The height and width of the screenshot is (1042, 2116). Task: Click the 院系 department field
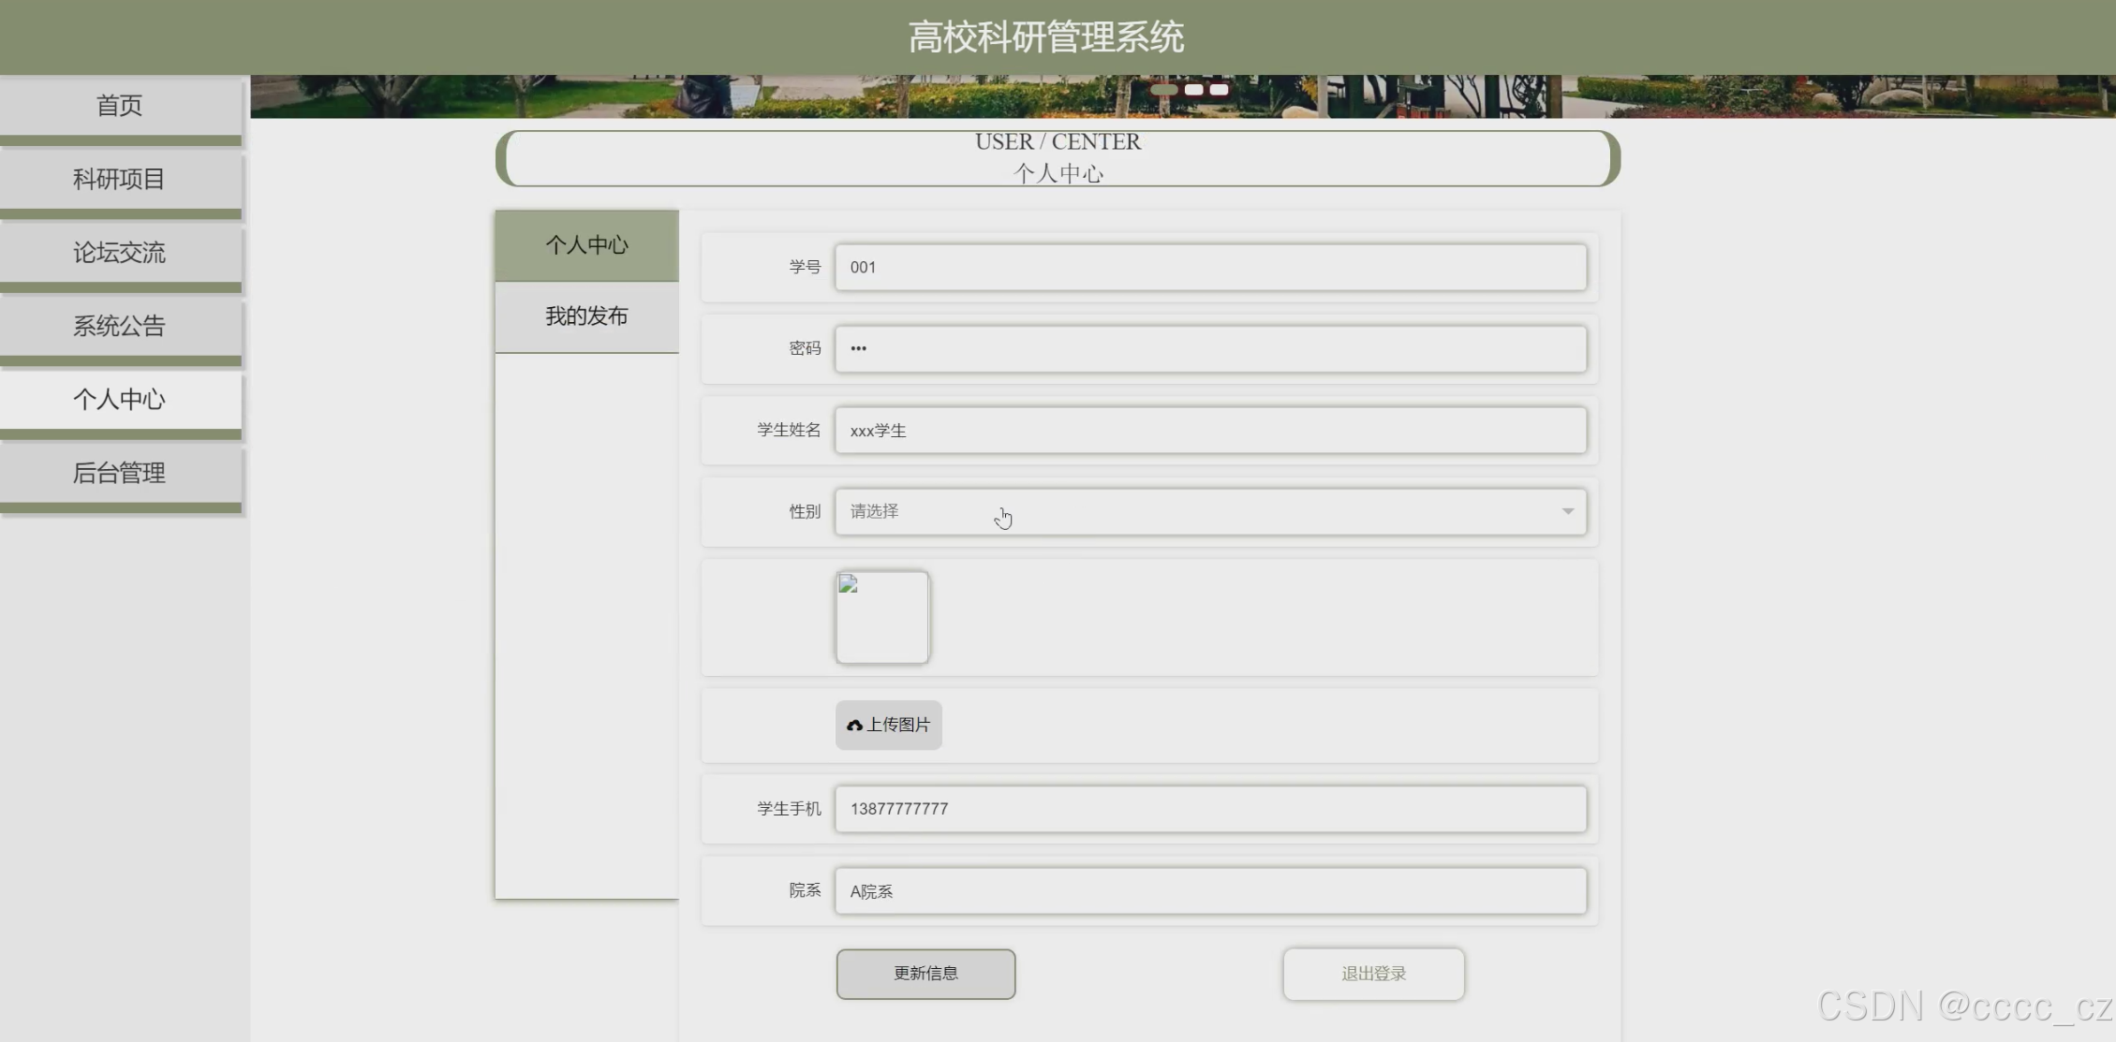click(x=1210, y=891)
